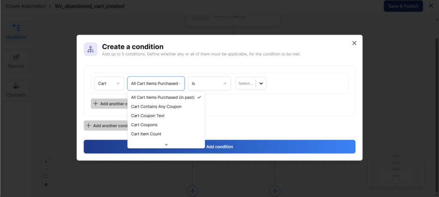This screenshot has height=197, width=439.
Task: Choose Cart Item Count option
Action: point(146,134)
